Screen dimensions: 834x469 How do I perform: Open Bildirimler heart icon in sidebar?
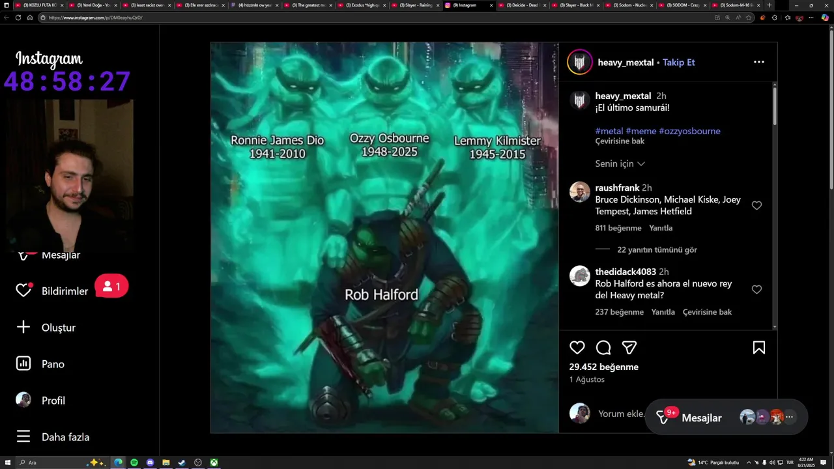23,291
